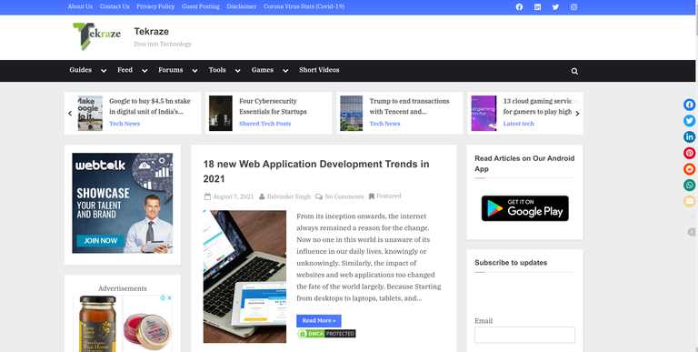The width and height of the screenshot is (698, 352).
Task: Hide the floating share sidebar with the collapse arrow
Action: pyautogui.click(x=692, y=232)
